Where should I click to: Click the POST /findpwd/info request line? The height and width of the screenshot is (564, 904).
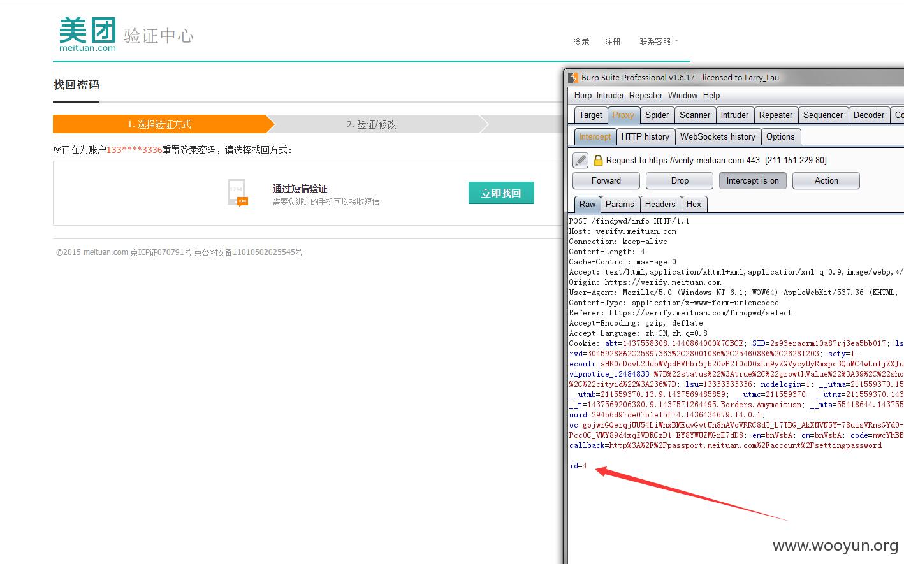(x=629, y=221)
